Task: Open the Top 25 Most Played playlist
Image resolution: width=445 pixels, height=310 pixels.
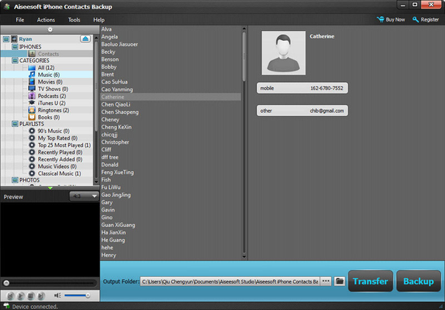Action: (x=64, y=145)
